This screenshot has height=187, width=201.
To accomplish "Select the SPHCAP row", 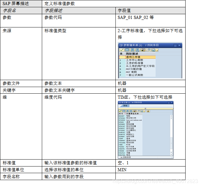I will tap(130, 126).
